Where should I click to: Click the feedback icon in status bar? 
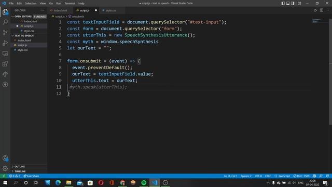click(321, 176)
